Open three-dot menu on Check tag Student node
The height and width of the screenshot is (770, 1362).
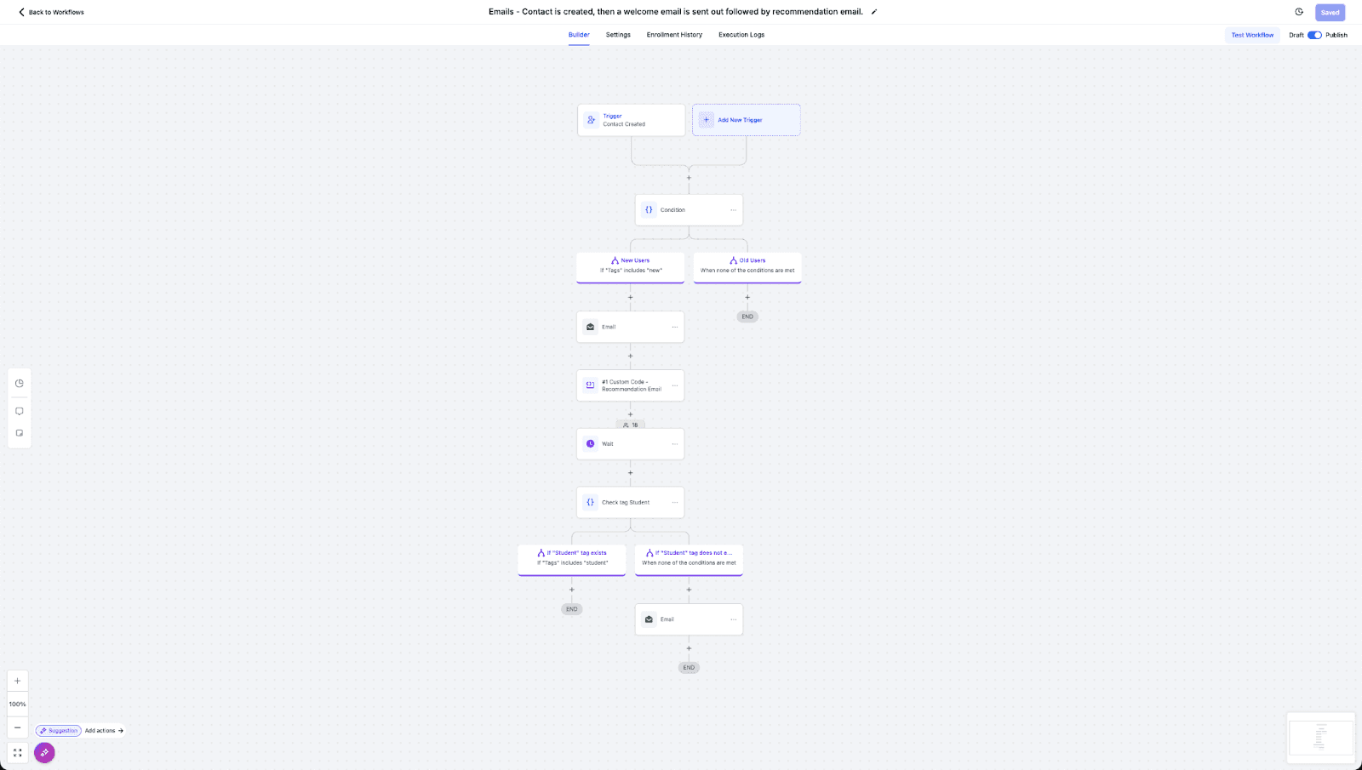click(x=675, y=503)
